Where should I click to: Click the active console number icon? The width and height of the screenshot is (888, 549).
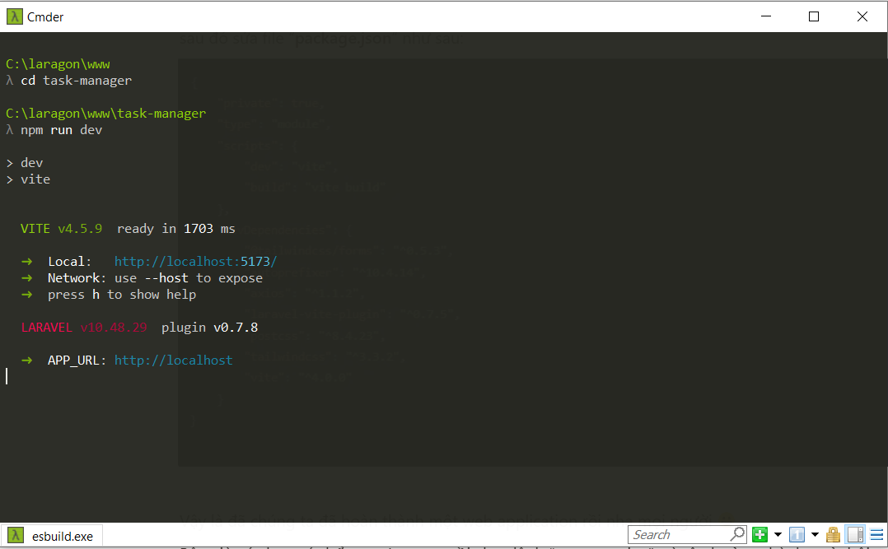(x=797, y=534)
